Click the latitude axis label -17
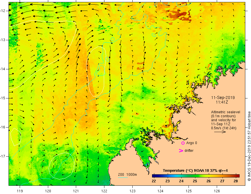 coord(3,156)
